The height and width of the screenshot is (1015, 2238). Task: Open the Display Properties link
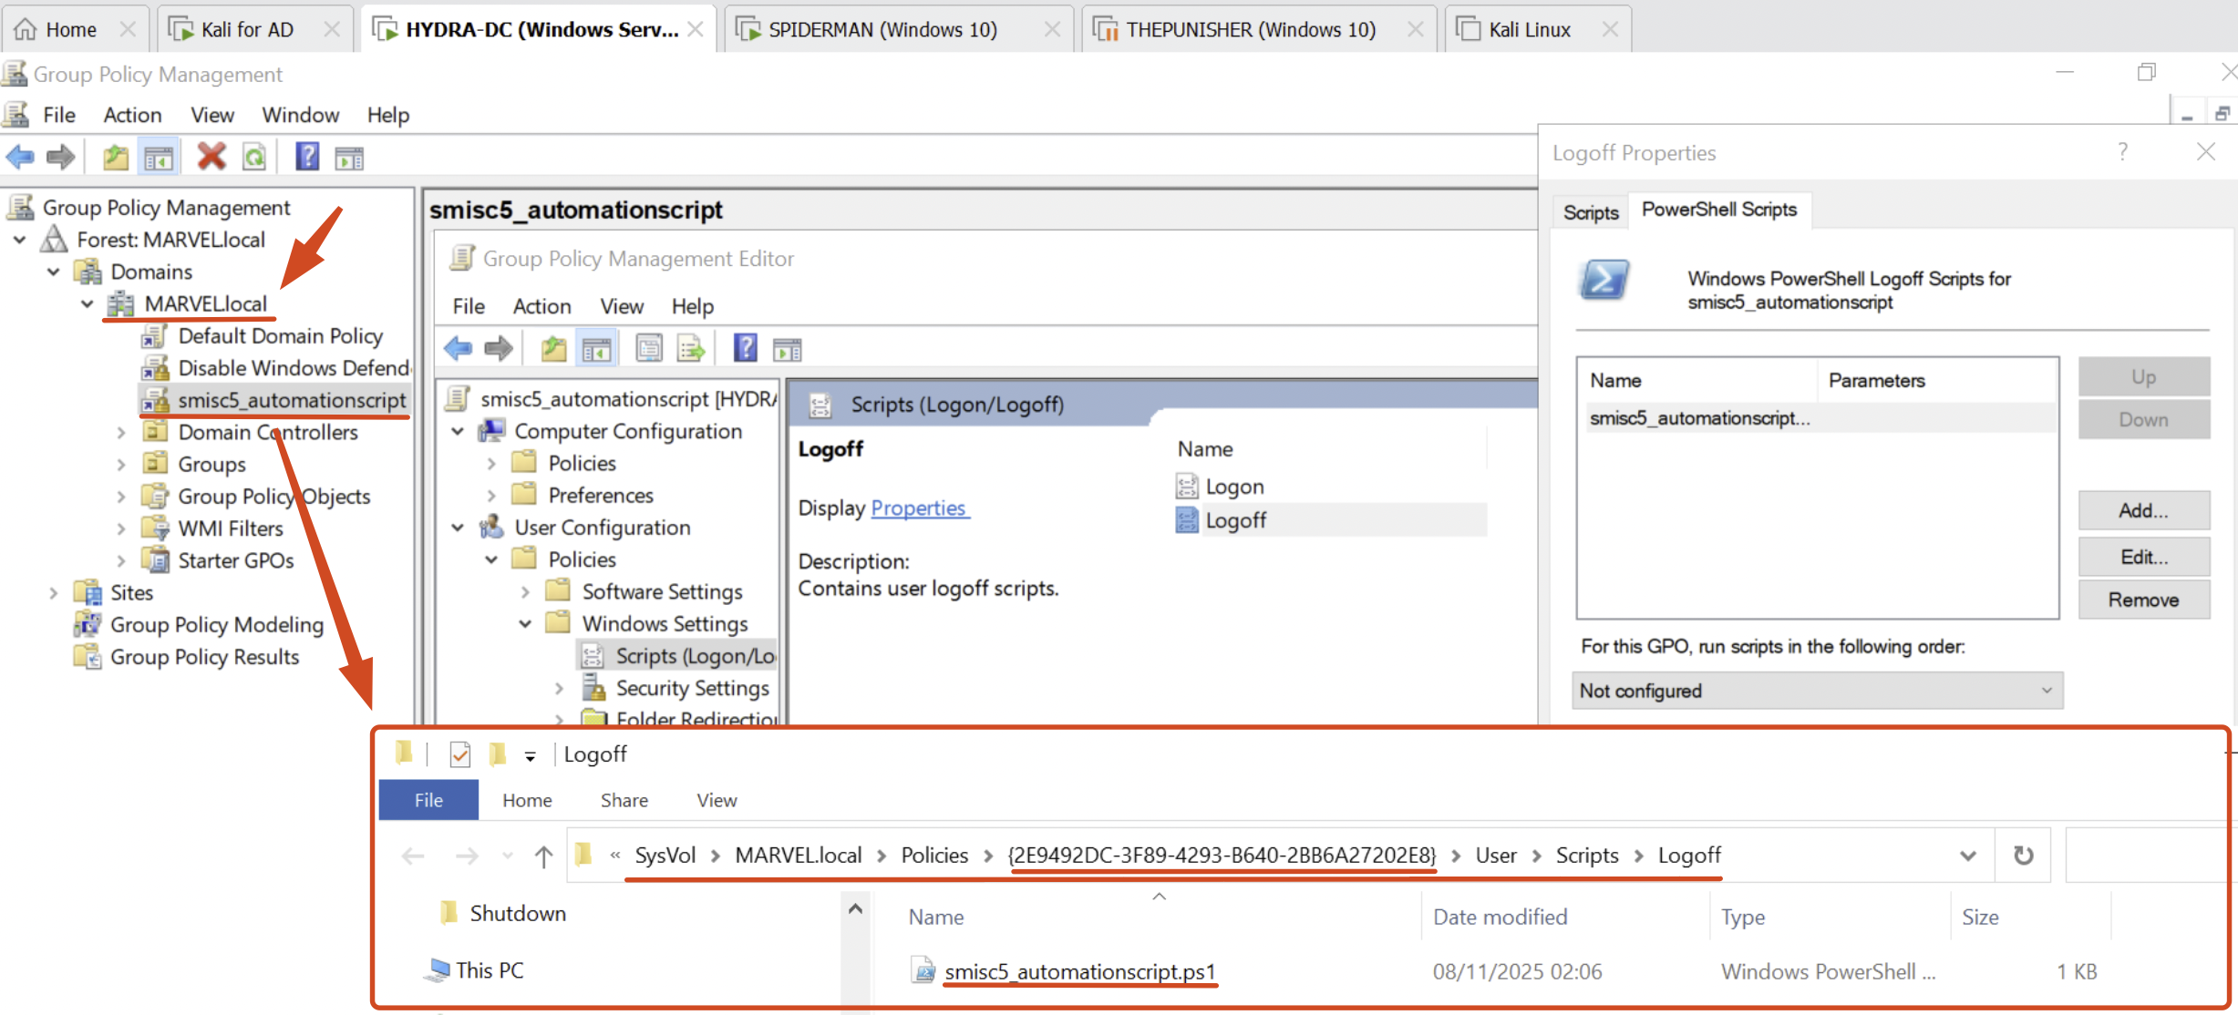click(x=918, y=507)
